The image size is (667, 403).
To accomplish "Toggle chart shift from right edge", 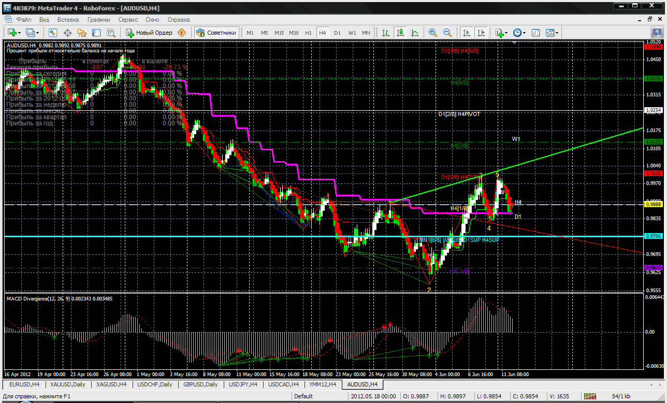I will click(x=481, y=33).
